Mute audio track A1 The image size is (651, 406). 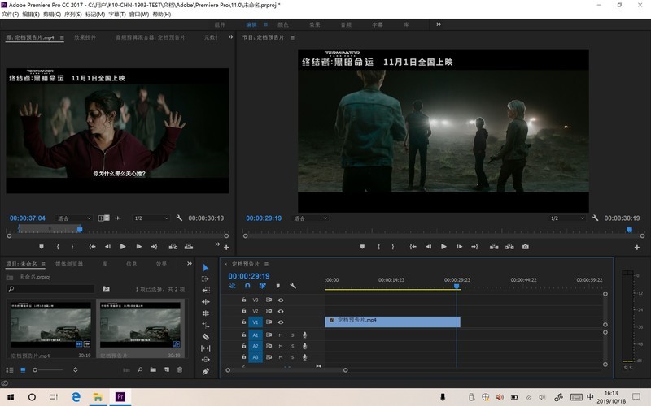[x=281, y=335]
